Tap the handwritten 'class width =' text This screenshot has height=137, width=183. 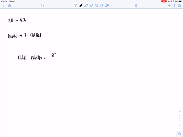point(32,57)
